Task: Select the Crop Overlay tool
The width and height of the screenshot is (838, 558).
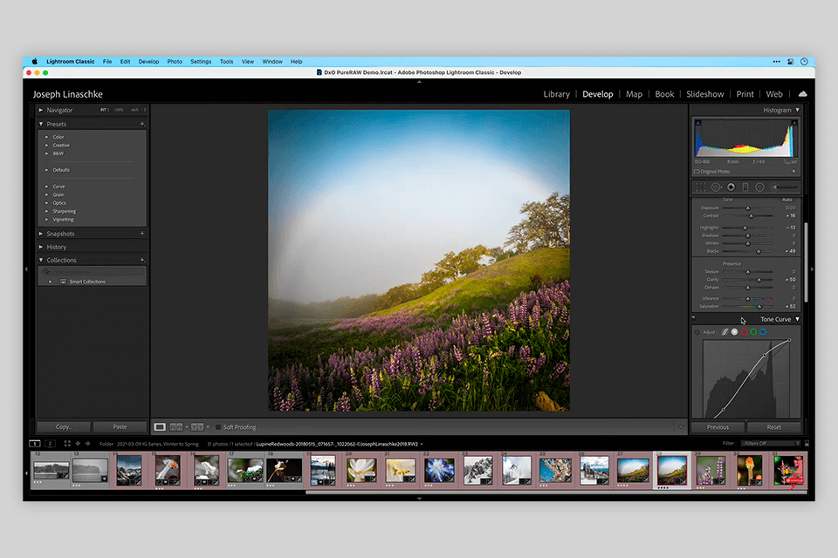Action: 701,187
